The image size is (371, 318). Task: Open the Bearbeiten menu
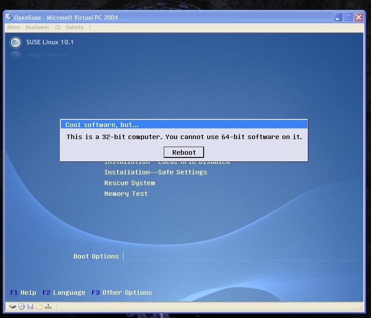37,27
